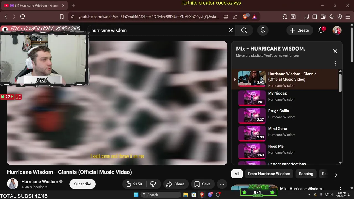This screenshot has height=199, width=354.
Task: Select the Hurricane Wisdom - Giannis browser tab
Action: click(35, 6)
